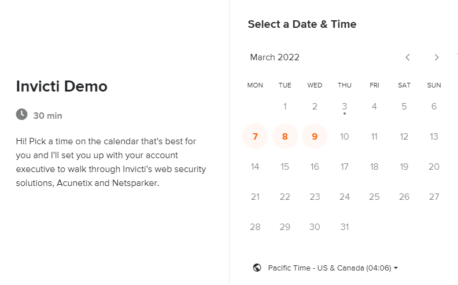Pick Tuesday March 8 as date
Screen dimensions: 458x285
pyautogui.click(x=285, y=136)
